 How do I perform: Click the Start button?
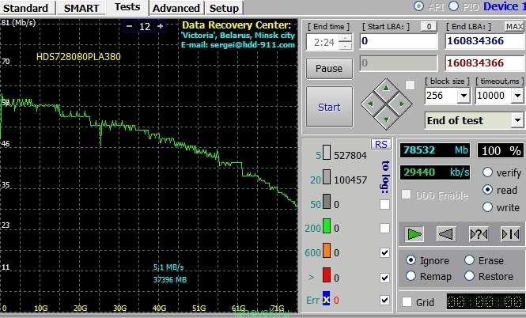pyautogui.click(x=329, y=107)
